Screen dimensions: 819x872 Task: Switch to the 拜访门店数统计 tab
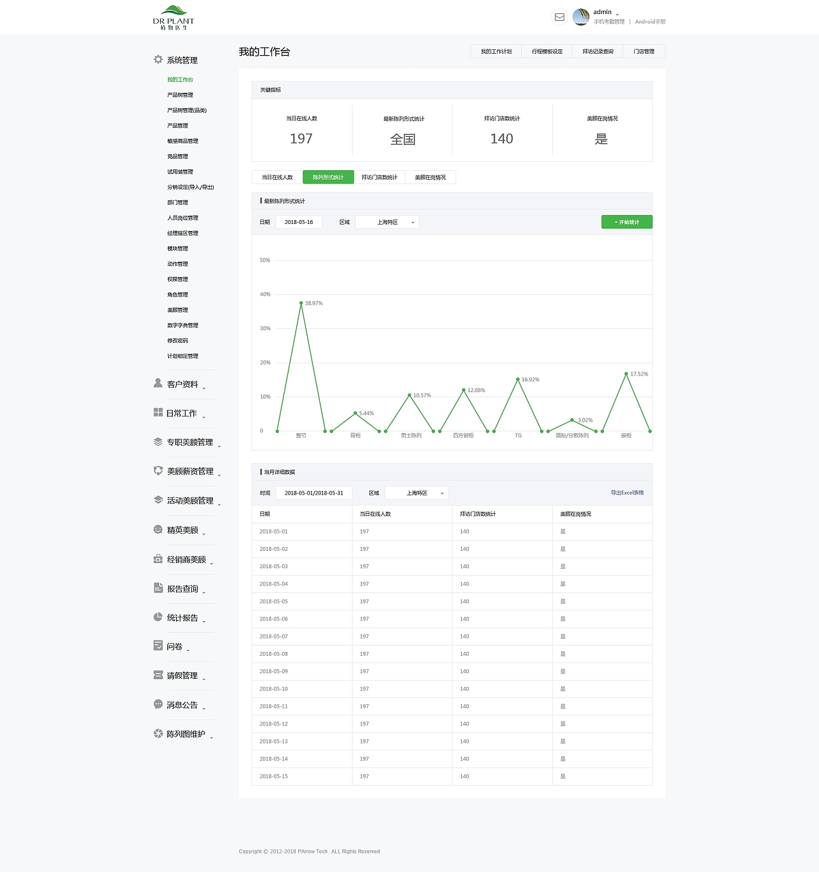[x=379, y=177]
